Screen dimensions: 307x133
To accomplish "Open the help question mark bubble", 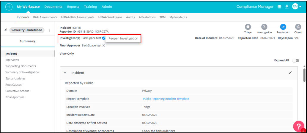I will click(298, 126).
